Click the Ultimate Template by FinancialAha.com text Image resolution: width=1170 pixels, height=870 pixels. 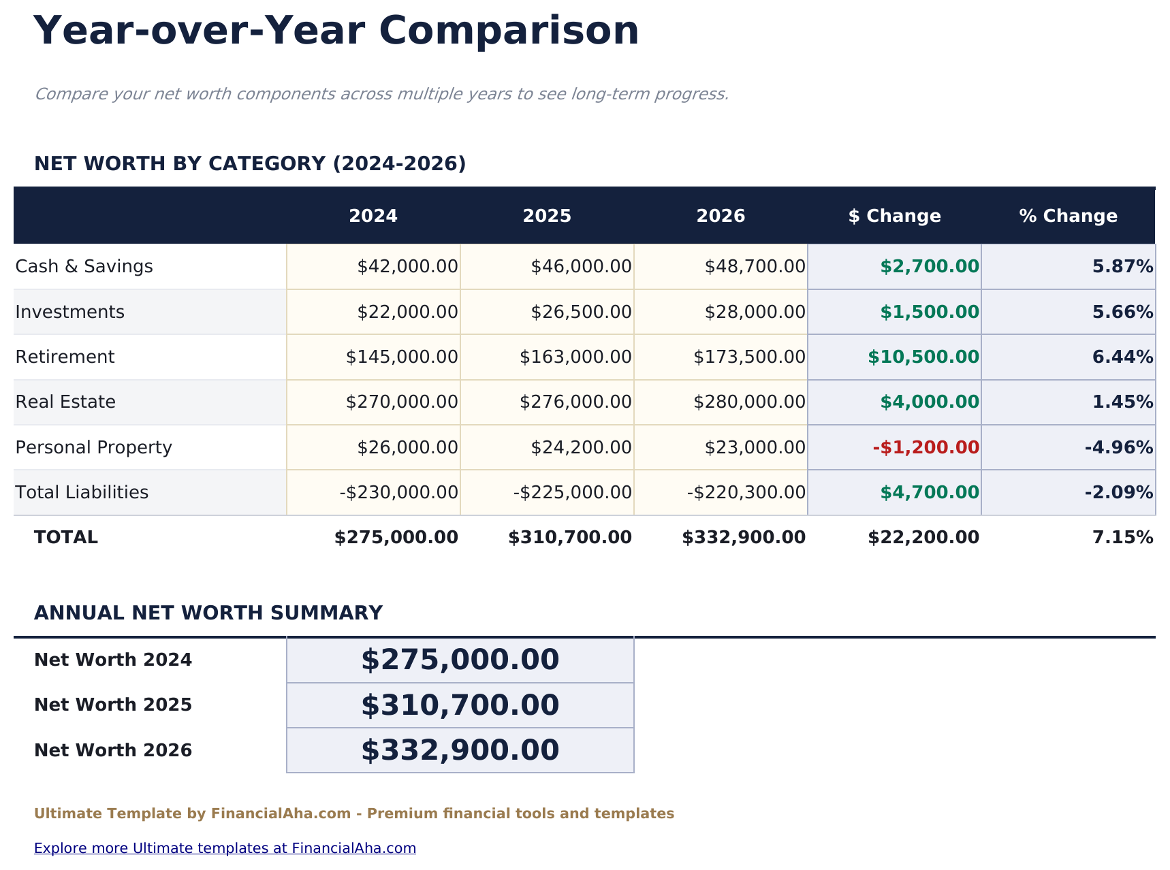tap(354, 813)
